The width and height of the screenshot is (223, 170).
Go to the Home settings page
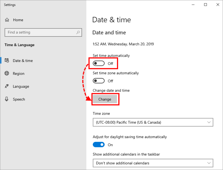18,20
